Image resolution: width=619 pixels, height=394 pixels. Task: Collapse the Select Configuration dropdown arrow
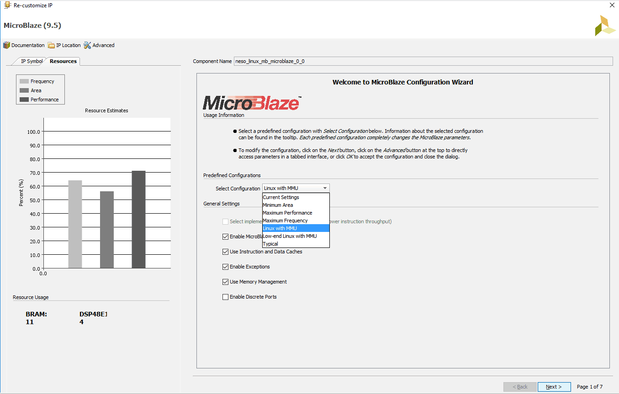click(325, 188)
